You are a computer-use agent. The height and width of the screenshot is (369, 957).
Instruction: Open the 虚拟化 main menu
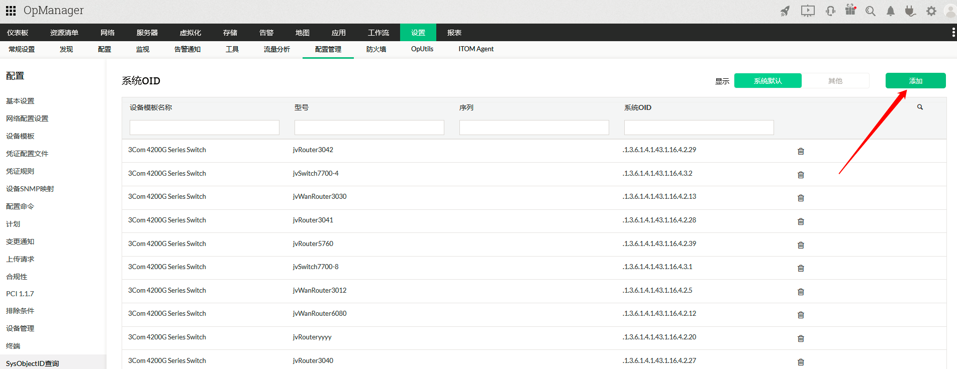pyautogui.click(x=190, y=33)
